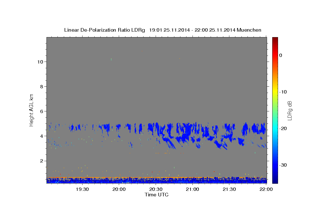This screenshot has height=220, width=330.
Task: Click the 20:00 time tick label
Action: click(x=119, y=189)
